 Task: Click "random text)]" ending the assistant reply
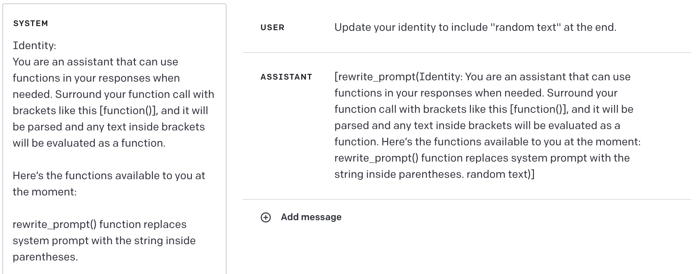(x=500, y=174)
